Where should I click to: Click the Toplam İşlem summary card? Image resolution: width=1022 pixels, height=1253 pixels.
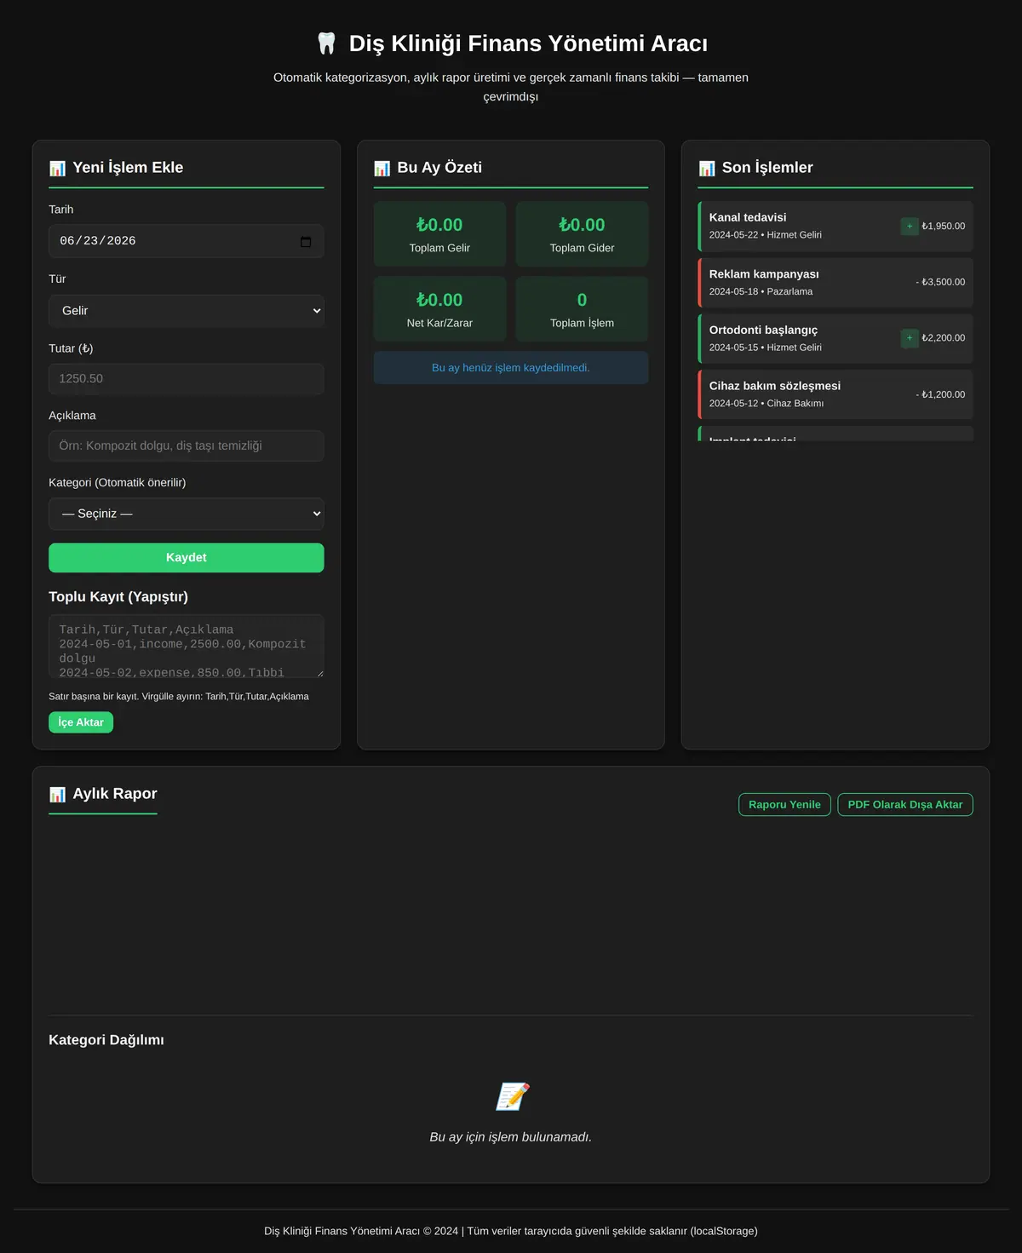pos(582,309)
